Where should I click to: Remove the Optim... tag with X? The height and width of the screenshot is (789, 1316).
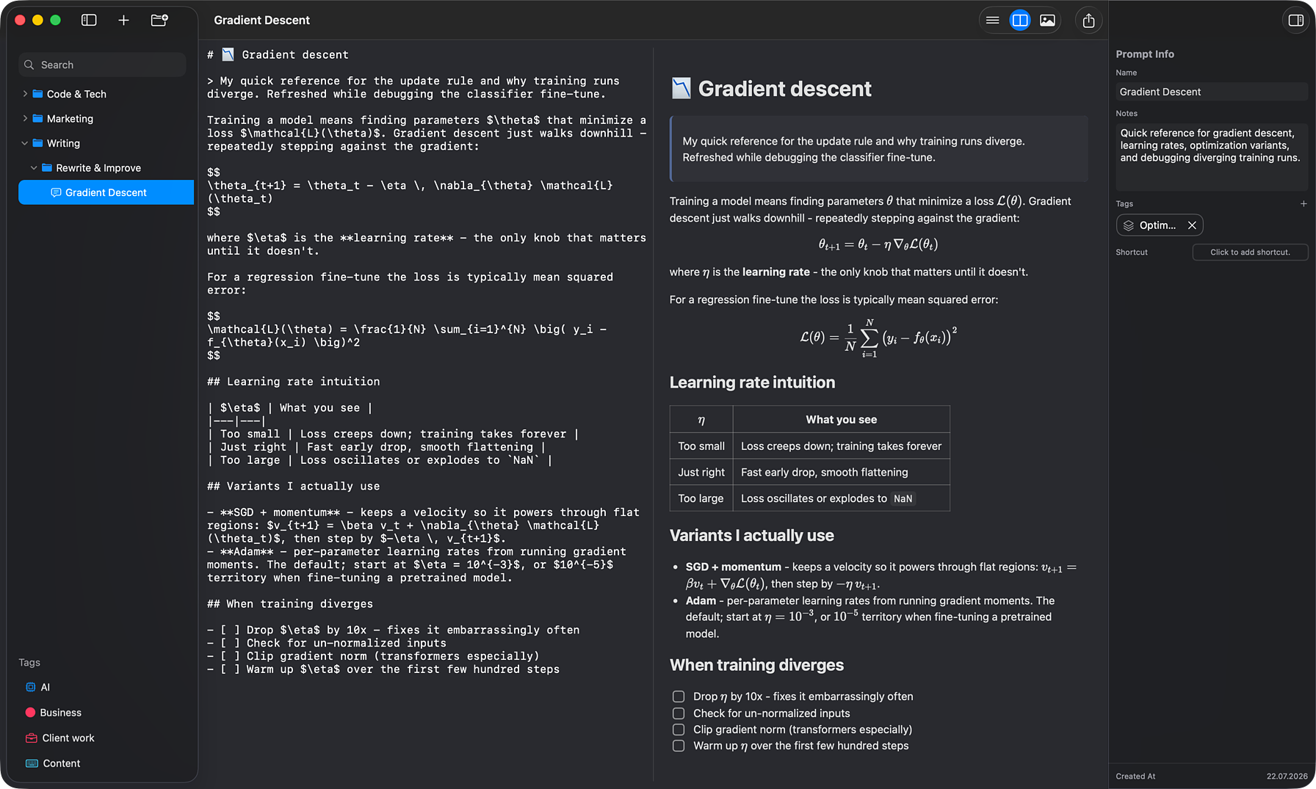pyautogui.click(x=1192, y=225)
